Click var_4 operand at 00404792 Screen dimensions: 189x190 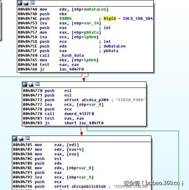pyautogui.click(x=85, y=177)
